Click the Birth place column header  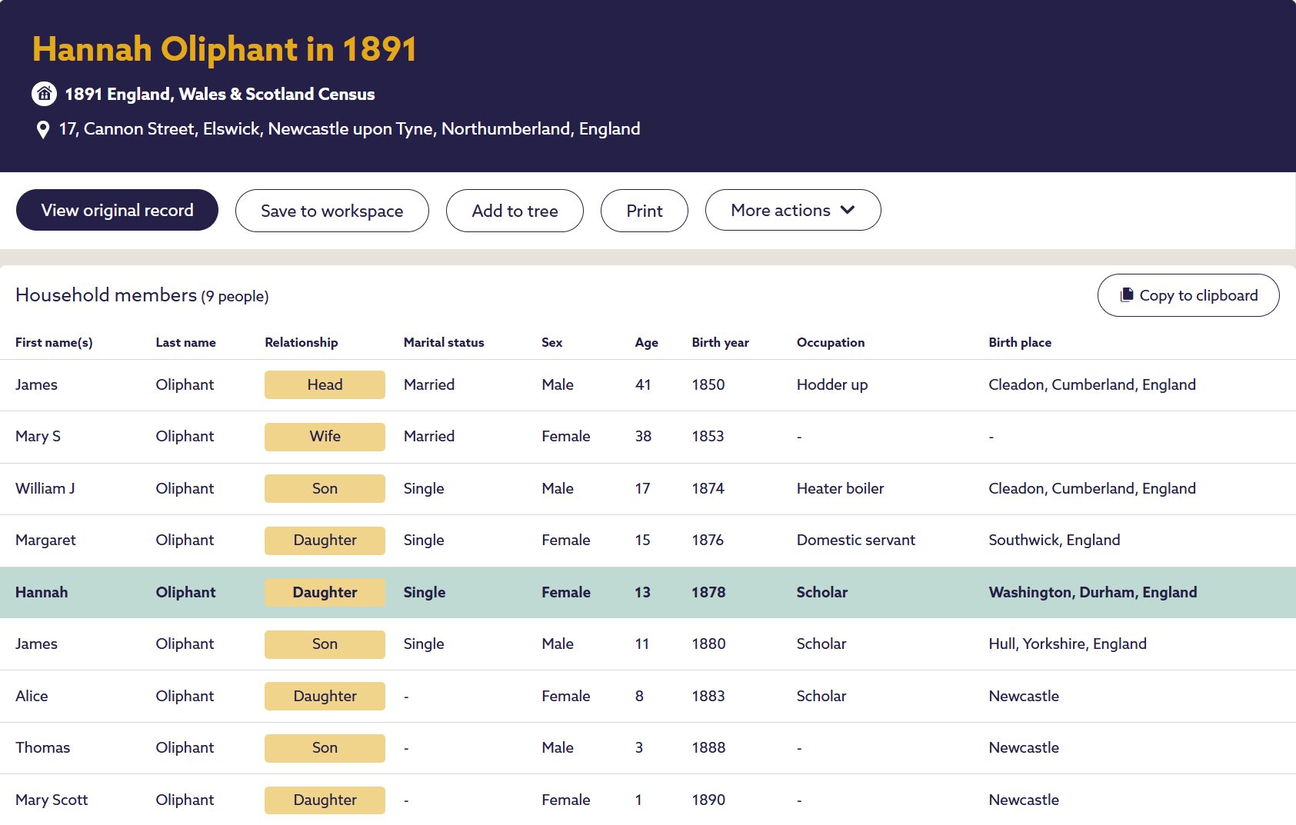tap(1020, 342)
